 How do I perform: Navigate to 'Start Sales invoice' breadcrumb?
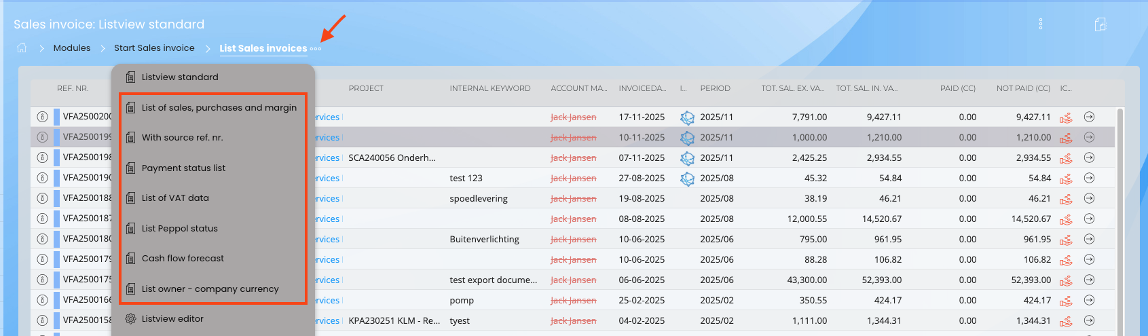(x=154, y=48)
